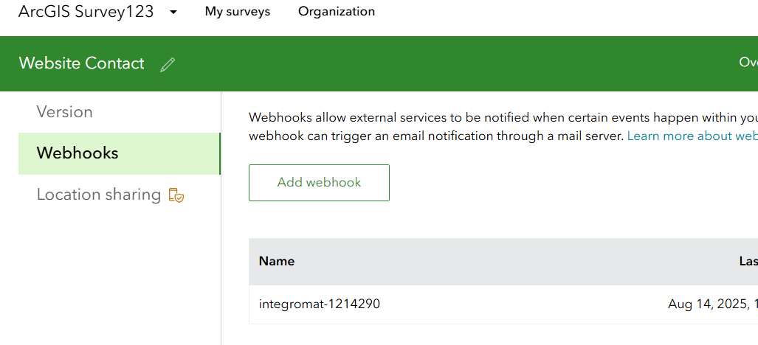This screenshot has width=758, height=345.
Task: Go to My surveys
Action: click(238, 12)
